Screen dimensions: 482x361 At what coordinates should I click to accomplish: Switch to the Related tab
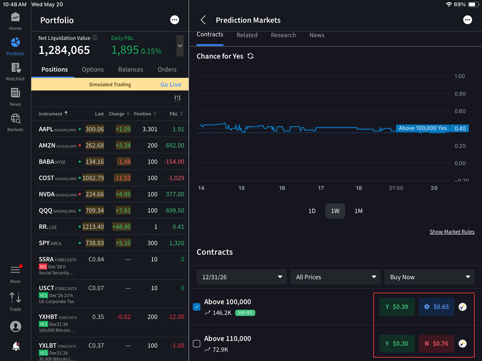click(x=247, y=35)
